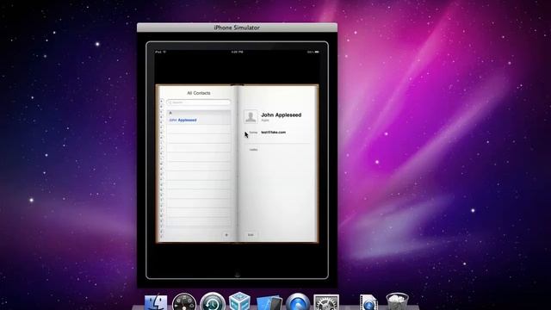This screenshot has height=310, width=551.
Task: Click the iPhone Simulator title bar
Action: [x=238, y=28]
